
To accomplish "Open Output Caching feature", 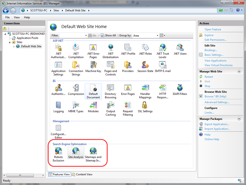I will pos(110,109).
